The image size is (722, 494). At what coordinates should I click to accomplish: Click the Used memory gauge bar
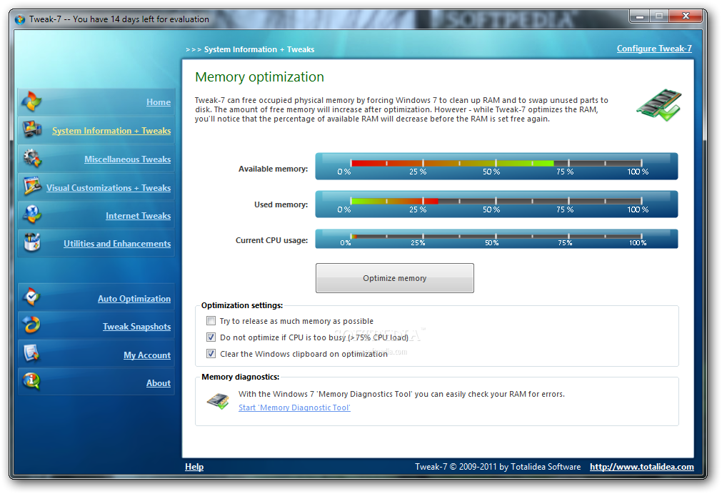[x=496, y=204]
